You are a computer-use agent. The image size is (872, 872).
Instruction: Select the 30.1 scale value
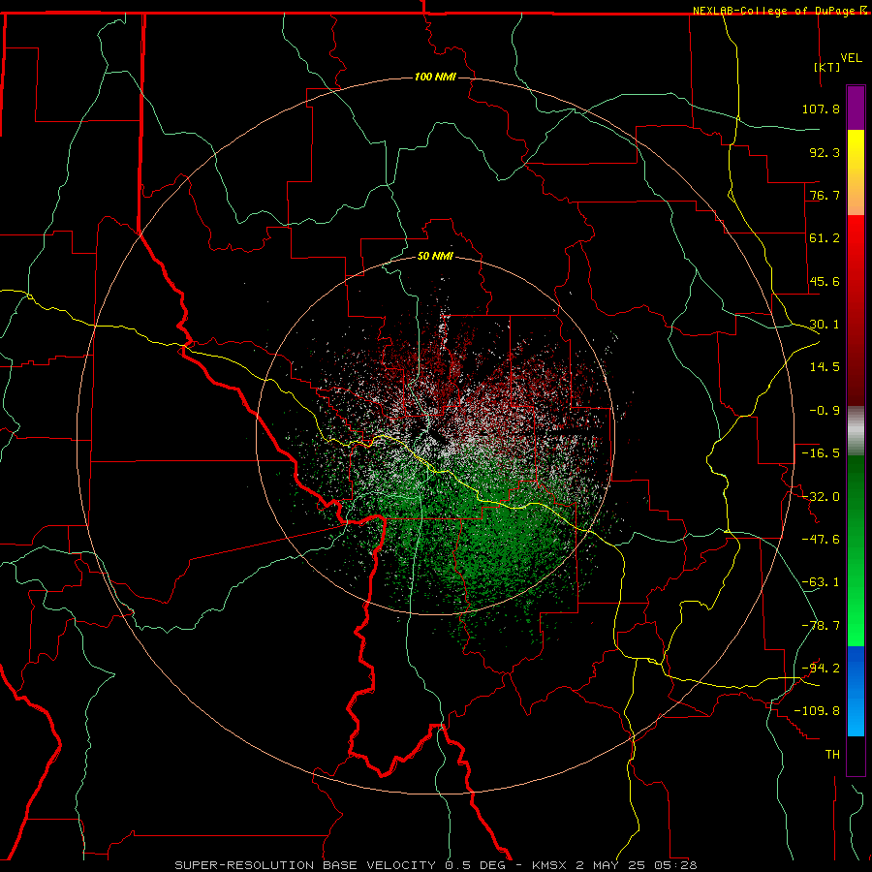point(825,325)
